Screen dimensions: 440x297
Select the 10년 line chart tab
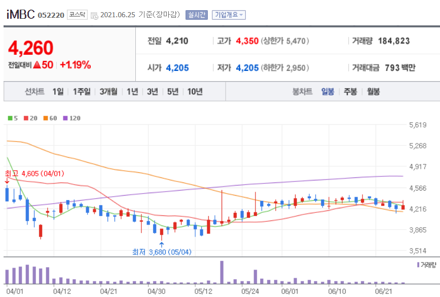pyautogui.click(x=195, y=91)
